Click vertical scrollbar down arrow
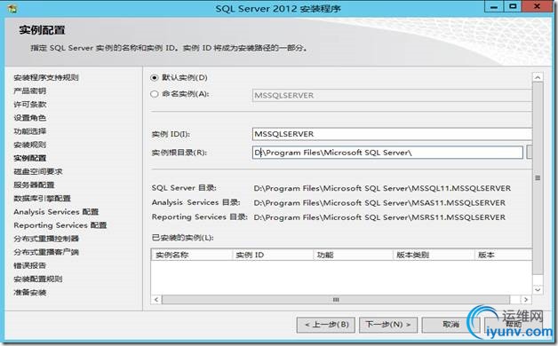 (x=538, y=289)
